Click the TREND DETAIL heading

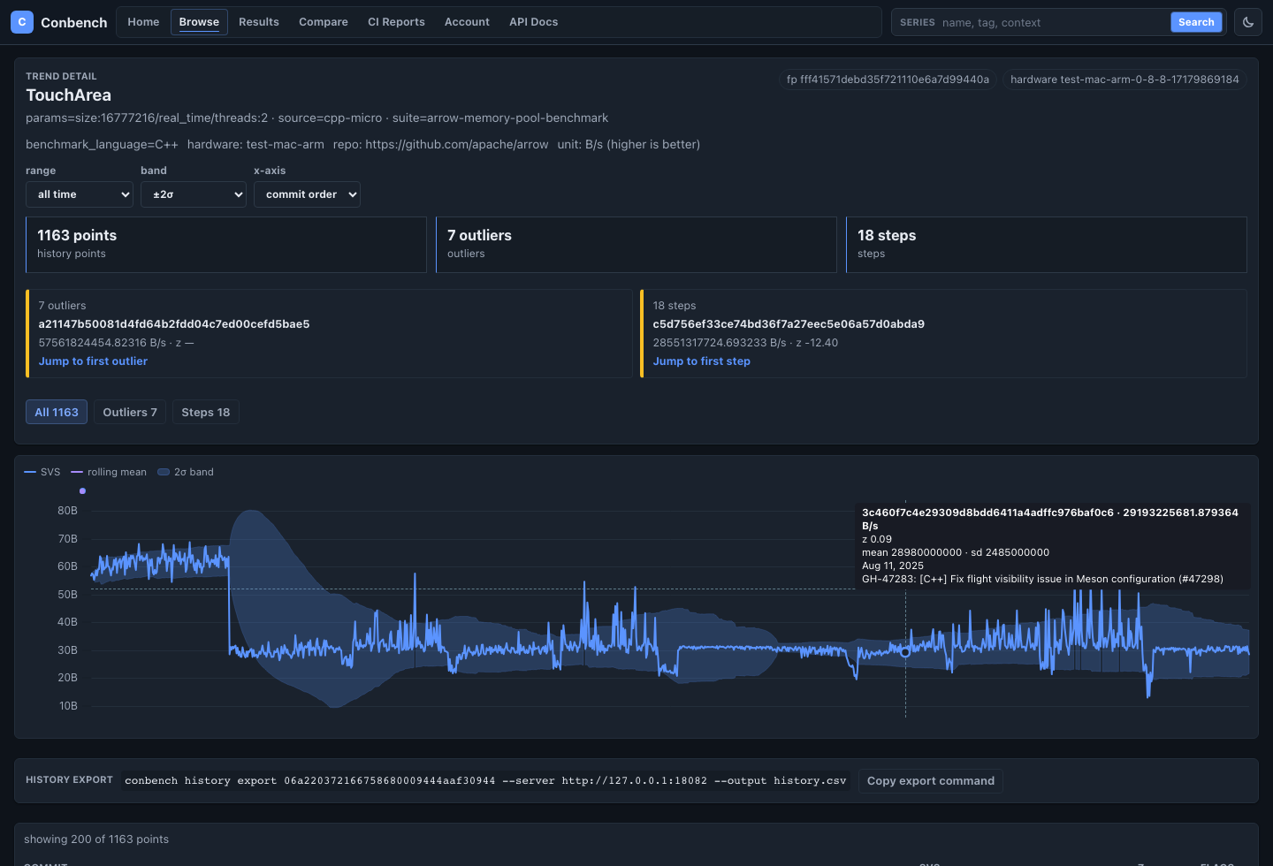click(x=61, y=77)
